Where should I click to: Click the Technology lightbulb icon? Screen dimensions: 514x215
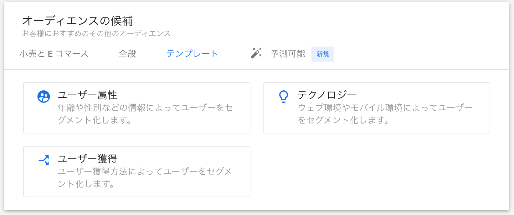tap(283, 96)
